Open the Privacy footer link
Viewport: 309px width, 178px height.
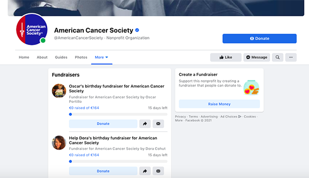(x=180, y=116)
